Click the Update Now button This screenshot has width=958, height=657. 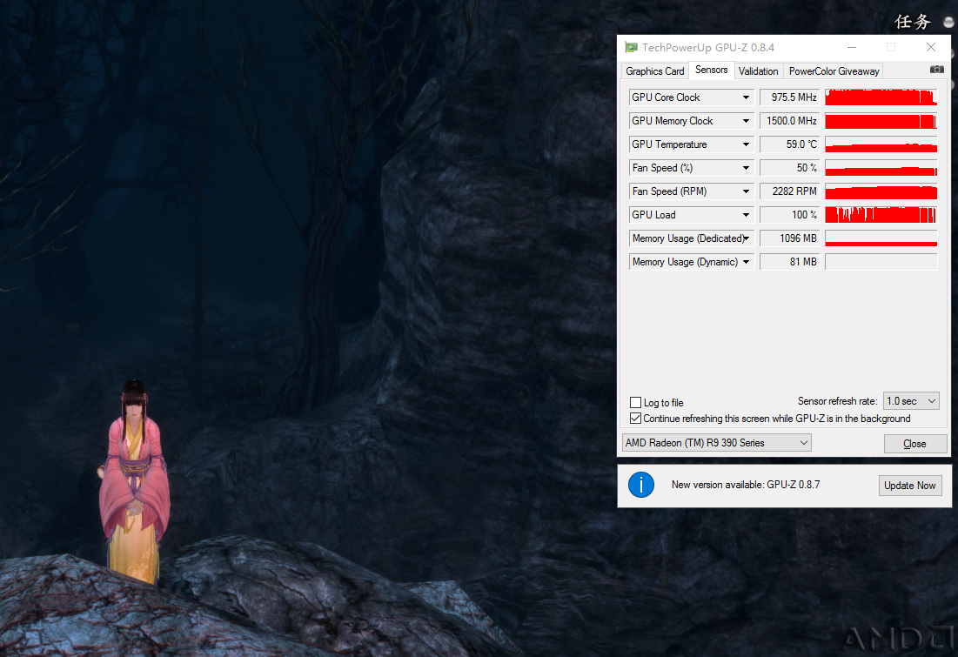910,486
